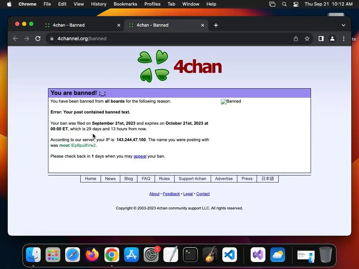Open the Bookmarks menu

125,4
